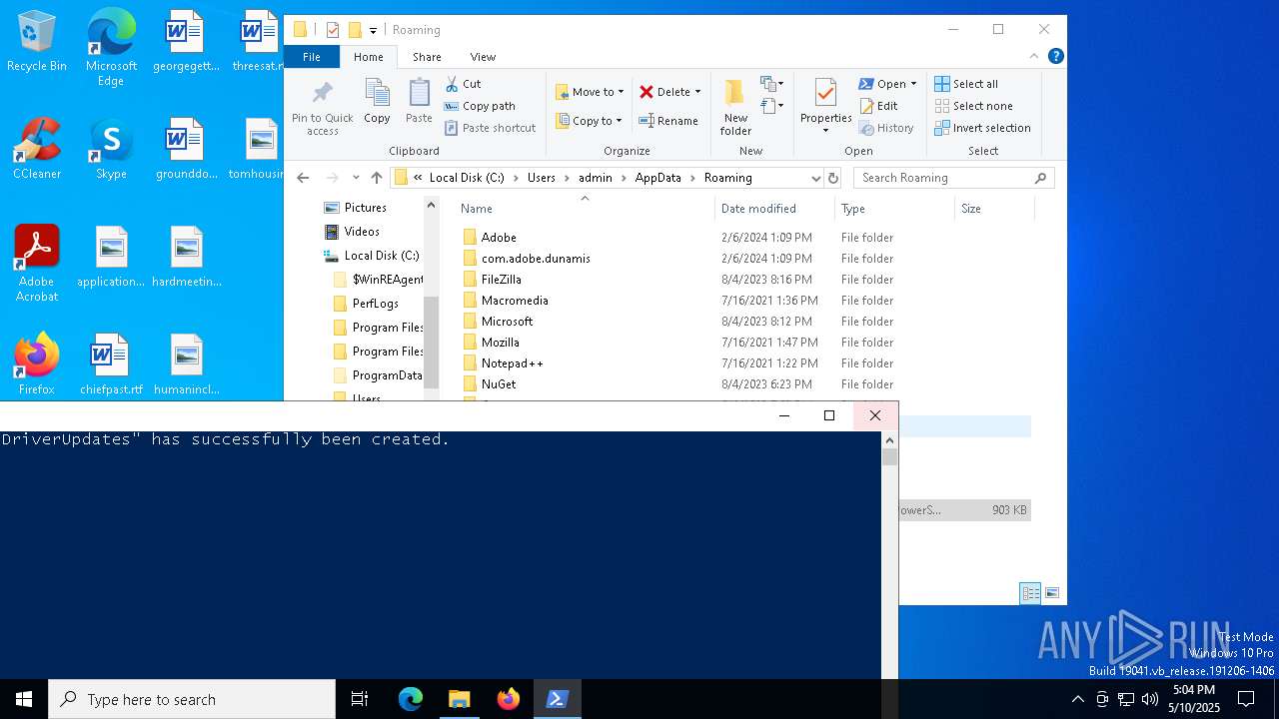
Task: Click the Paste ribbon icon
Action: click(419, 102)
